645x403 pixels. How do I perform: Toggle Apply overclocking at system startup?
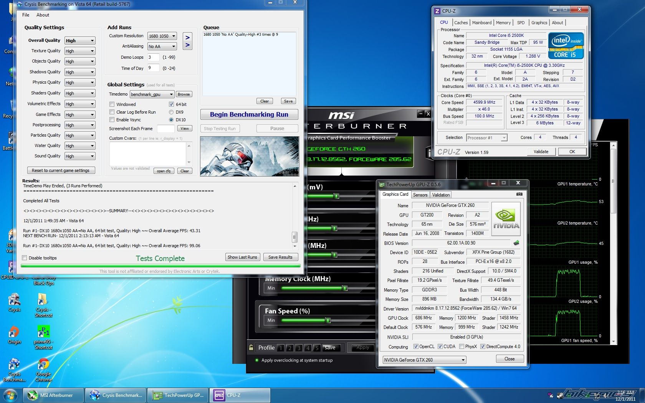click(x=257, y=360)
